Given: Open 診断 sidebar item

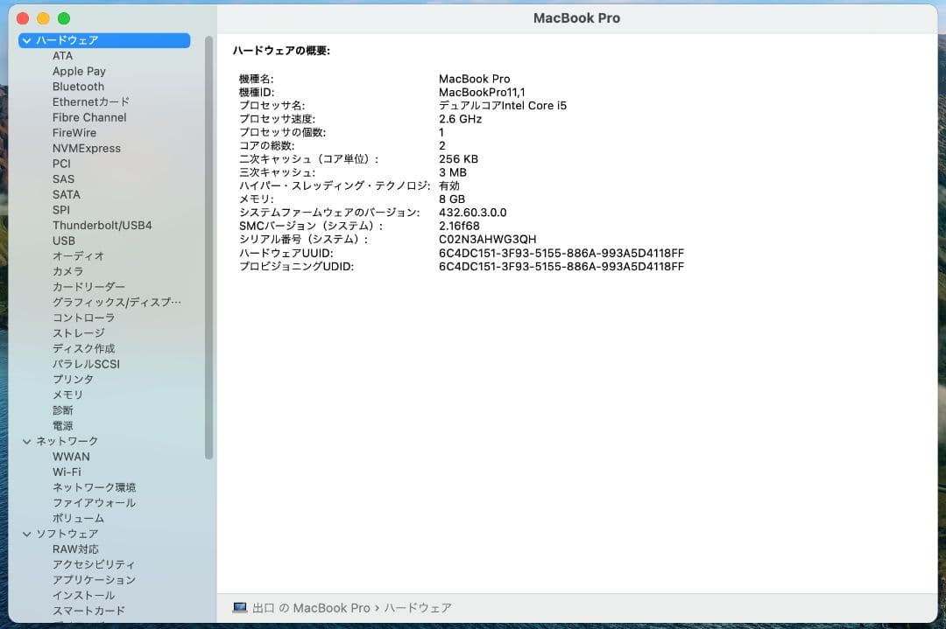Looking at the screenshot, I should 63,410.
